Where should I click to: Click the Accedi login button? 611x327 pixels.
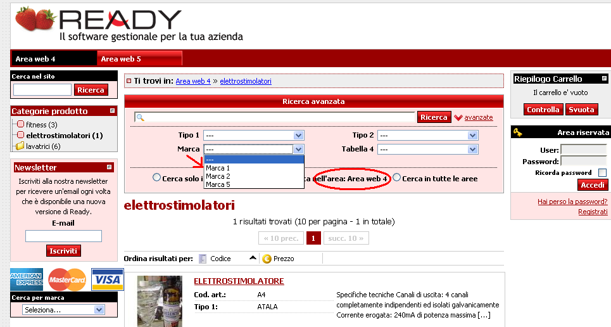point(592,185)
